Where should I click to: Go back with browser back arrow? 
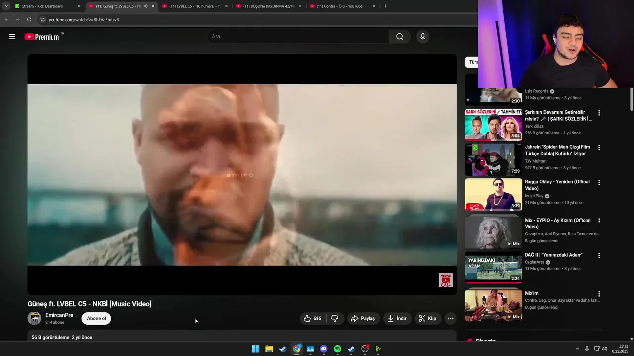(x=6, y=19)
